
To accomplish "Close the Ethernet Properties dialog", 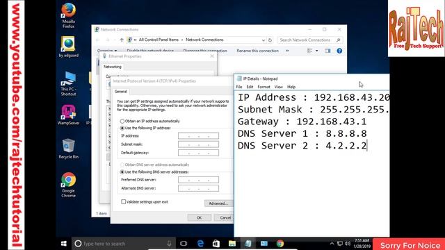I will pos(212,56).
